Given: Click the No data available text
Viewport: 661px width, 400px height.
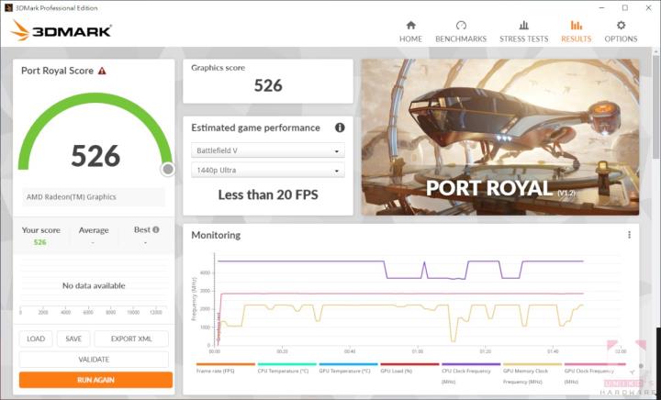Looking at the screenshot, I should (x=94, y=285).
